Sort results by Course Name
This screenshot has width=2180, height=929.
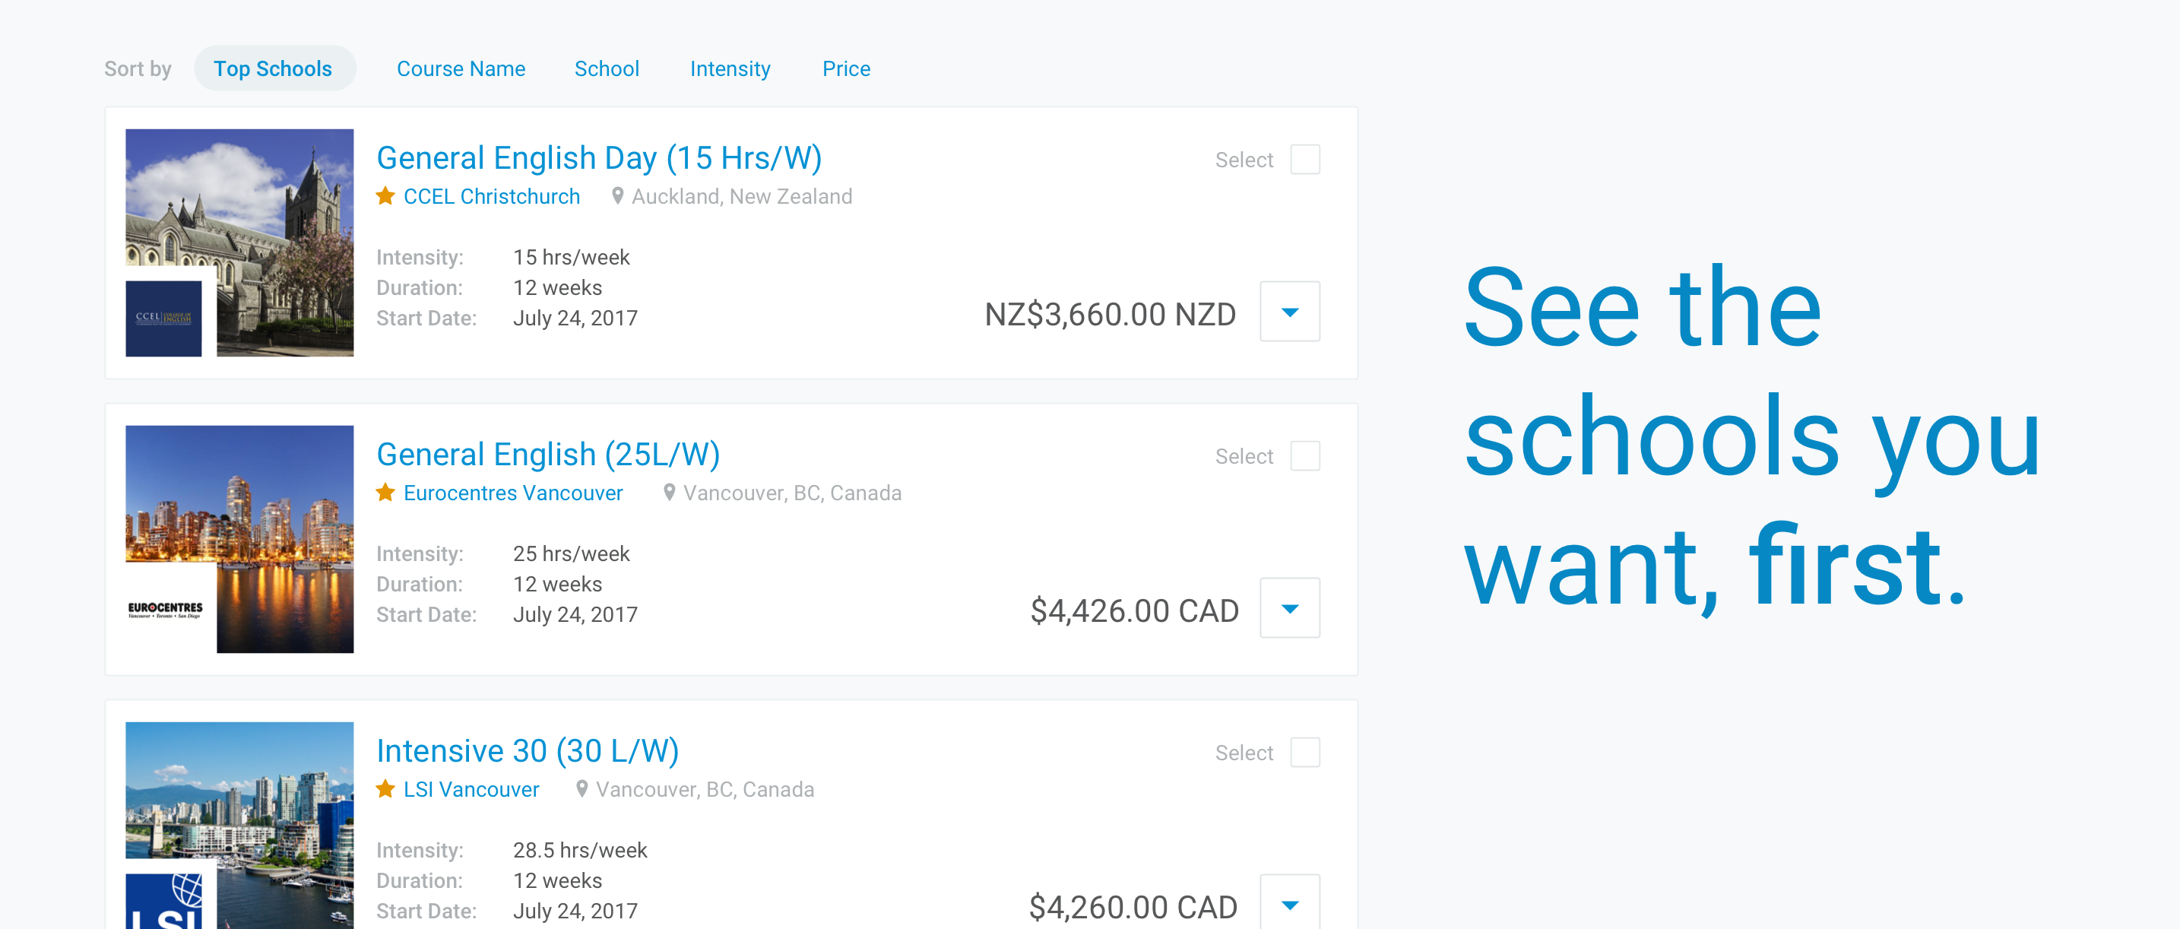[x=461, y=68]
